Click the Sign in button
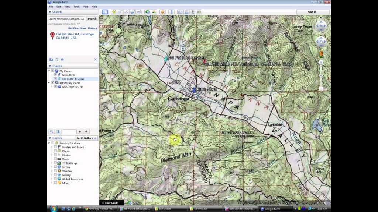 312,12
